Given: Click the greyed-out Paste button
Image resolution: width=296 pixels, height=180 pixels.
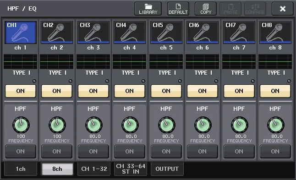Looking at the screenshot, I should point(230,9).
